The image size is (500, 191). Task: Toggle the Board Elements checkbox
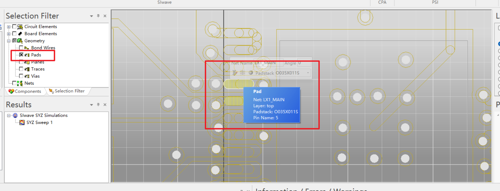coord(14,34)
